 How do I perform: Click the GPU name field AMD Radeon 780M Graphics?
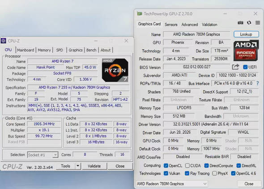pyautogui.click(x=196, y=34)
